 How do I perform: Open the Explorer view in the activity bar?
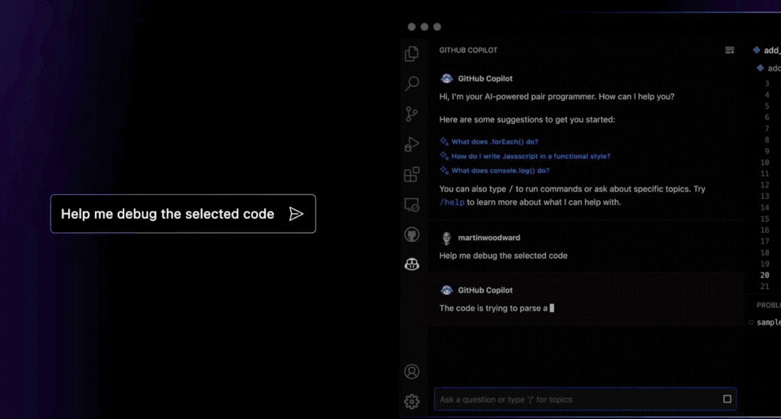412,54
